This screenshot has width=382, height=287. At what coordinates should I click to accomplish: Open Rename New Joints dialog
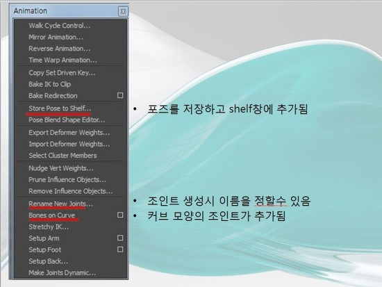60,204
